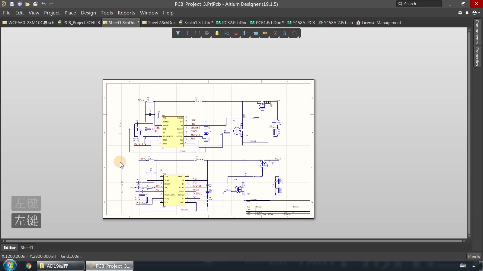The width and height of the screenshot is (483, 271).
Task: Click the PCB_Project_3 taskbar item
Action: (110, 266)
